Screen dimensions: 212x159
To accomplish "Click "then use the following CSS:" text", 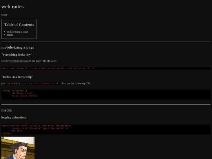I will click(x=76, y=83).
